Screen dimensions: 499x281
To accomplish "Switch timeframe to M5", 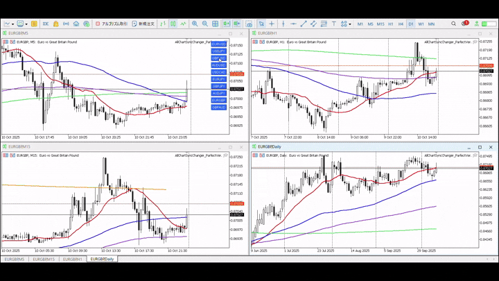I will click(370, 24).
